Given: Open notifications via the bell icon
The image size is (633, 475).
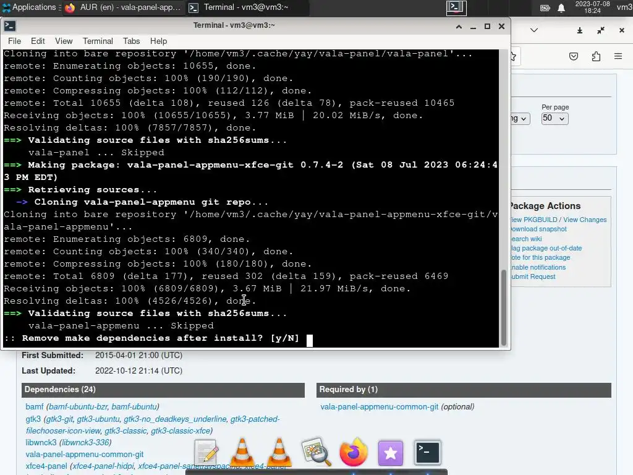Looking at the screenshot, I should point(561,7).
